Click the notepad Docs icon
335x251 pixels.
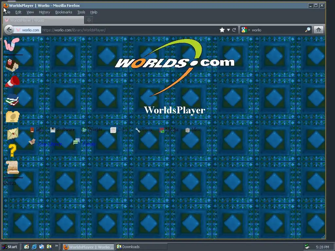113,130
